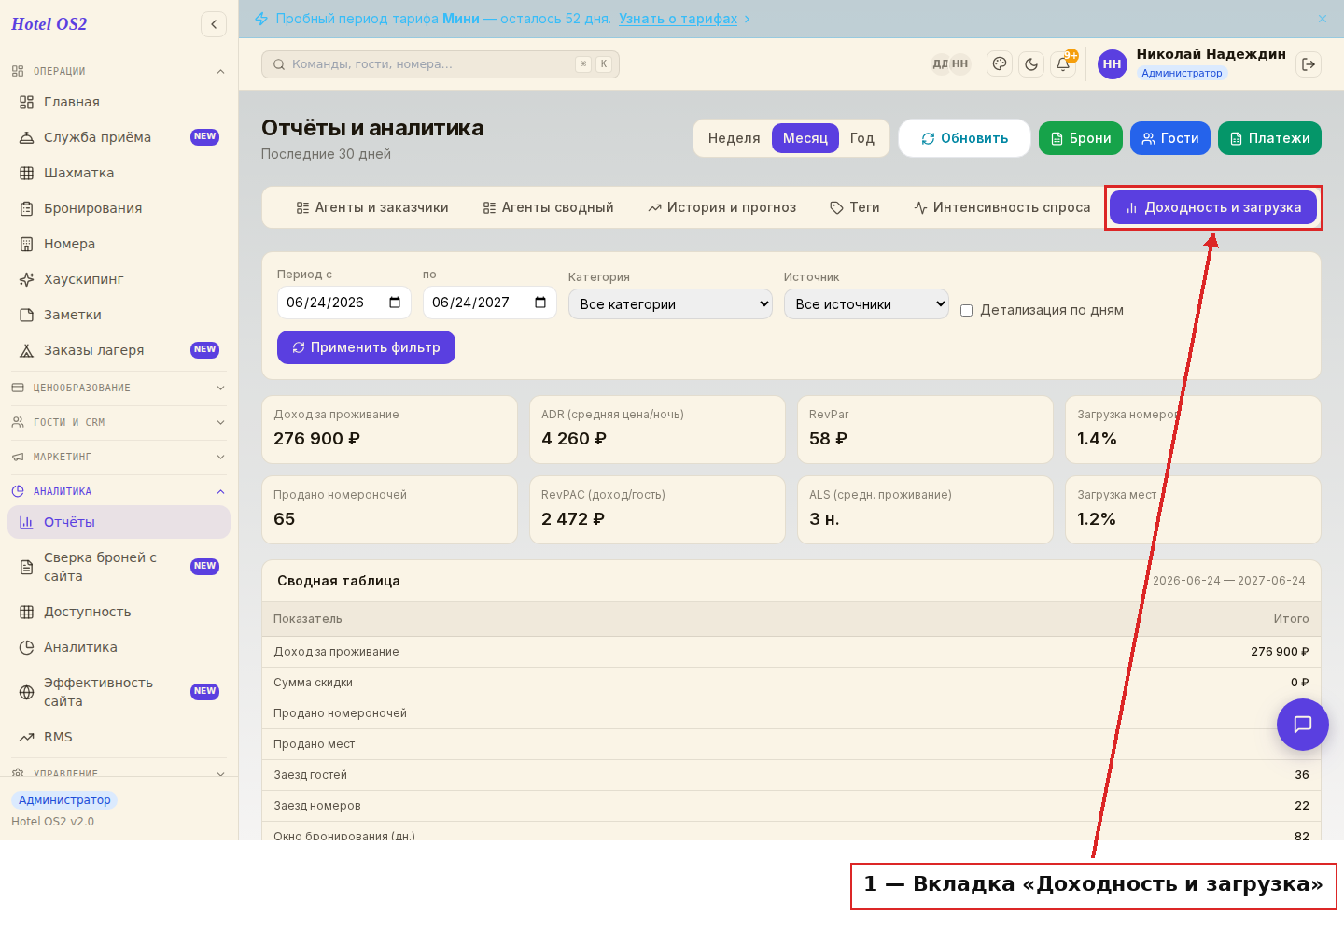
Task: Enable Детализация по дням checkbox
Action: (967, 311)
